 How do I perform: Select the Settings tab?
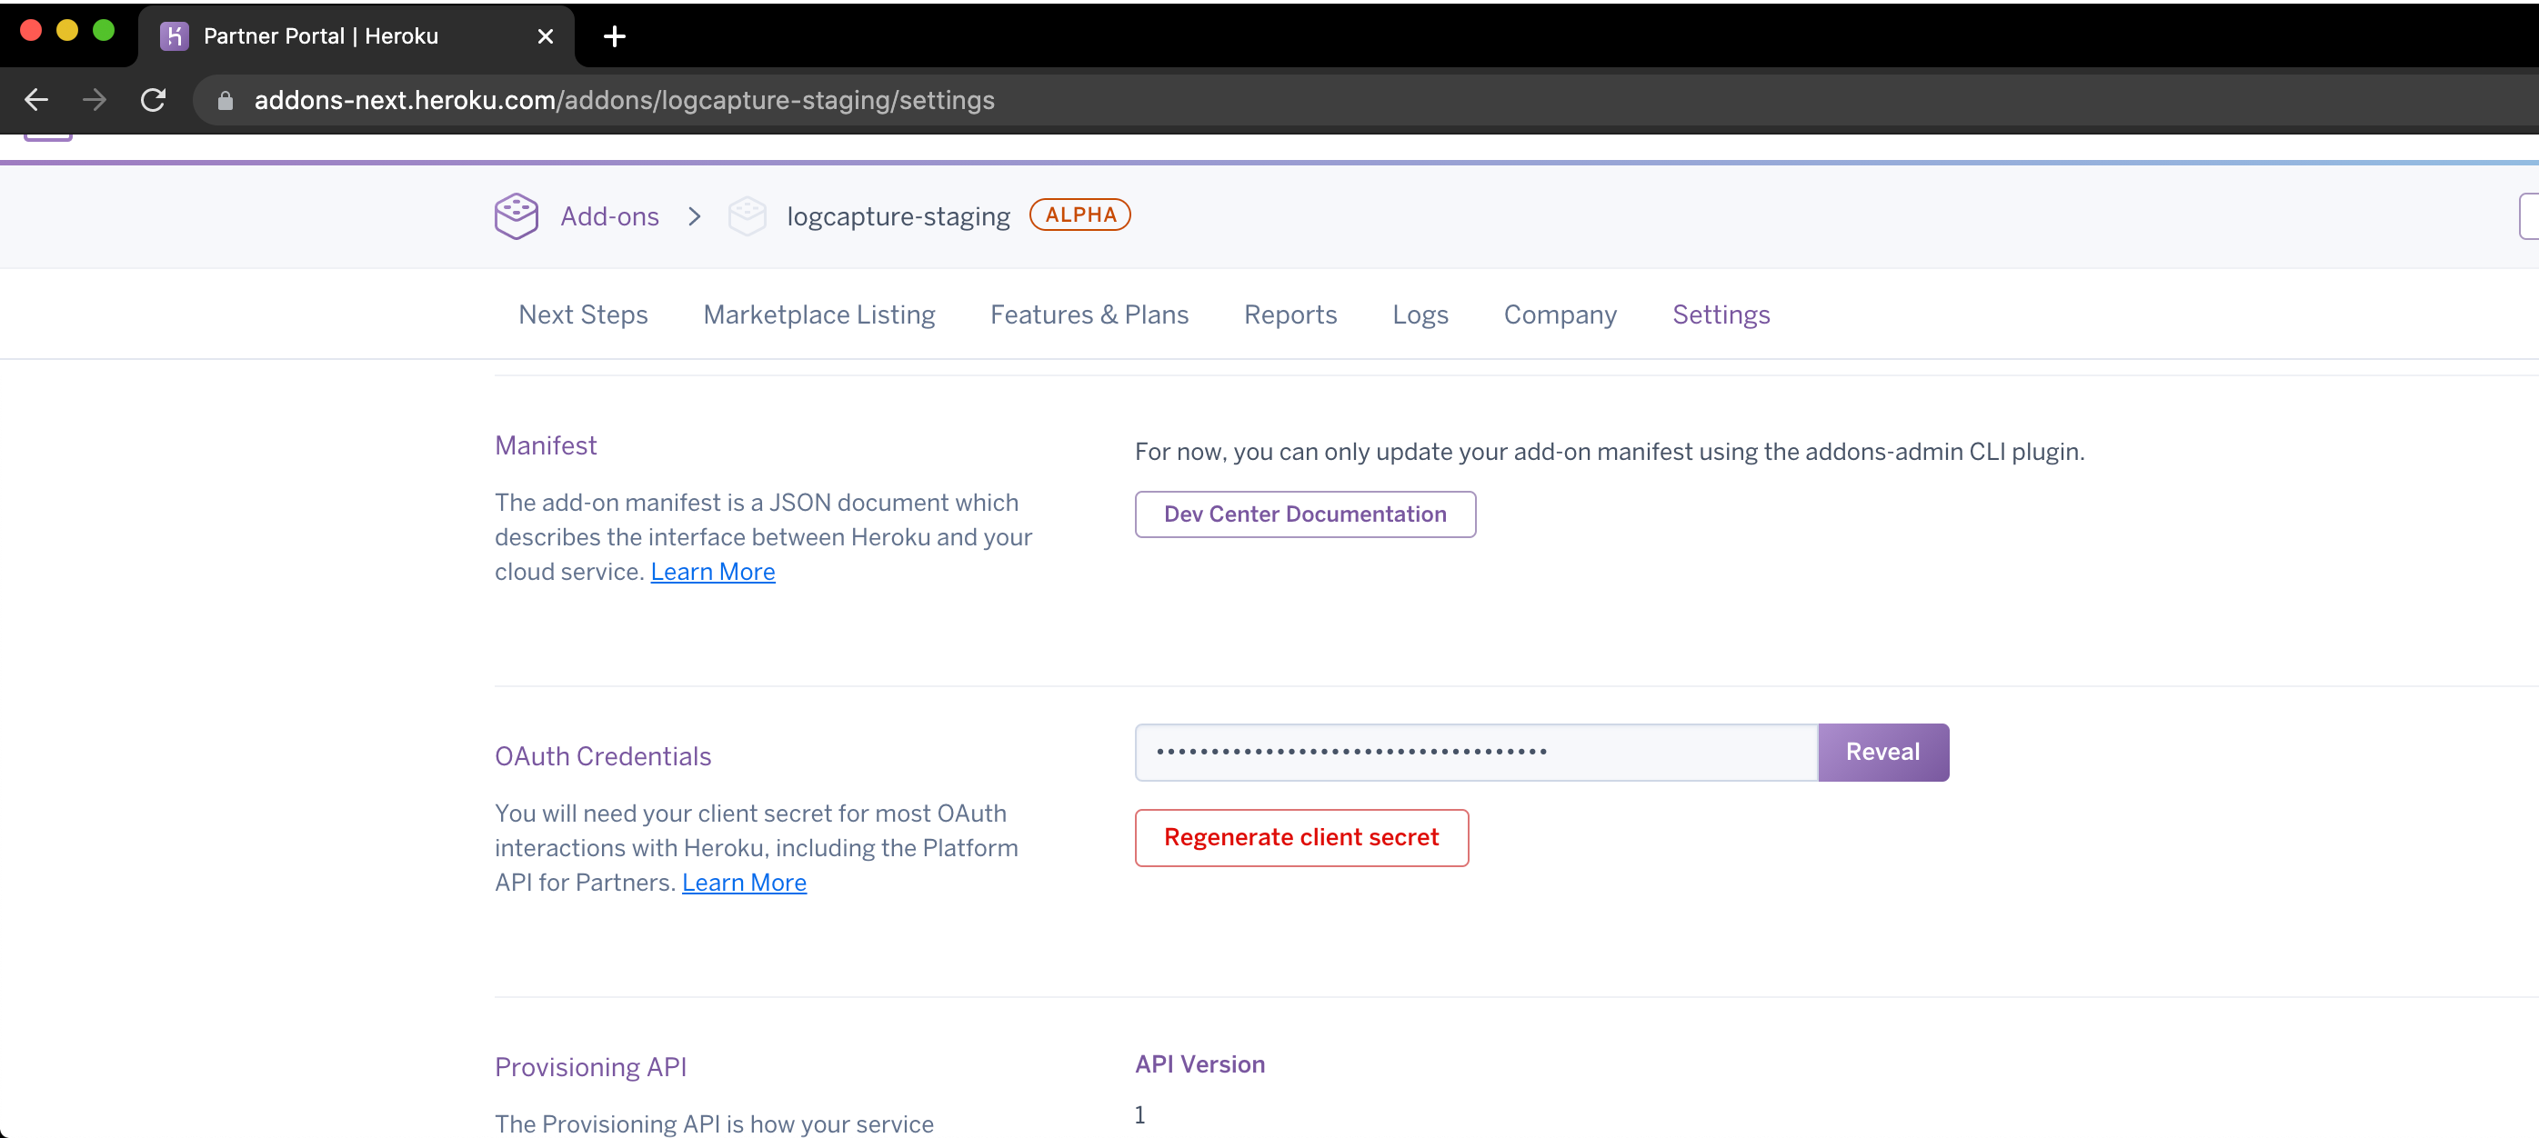1721,314
